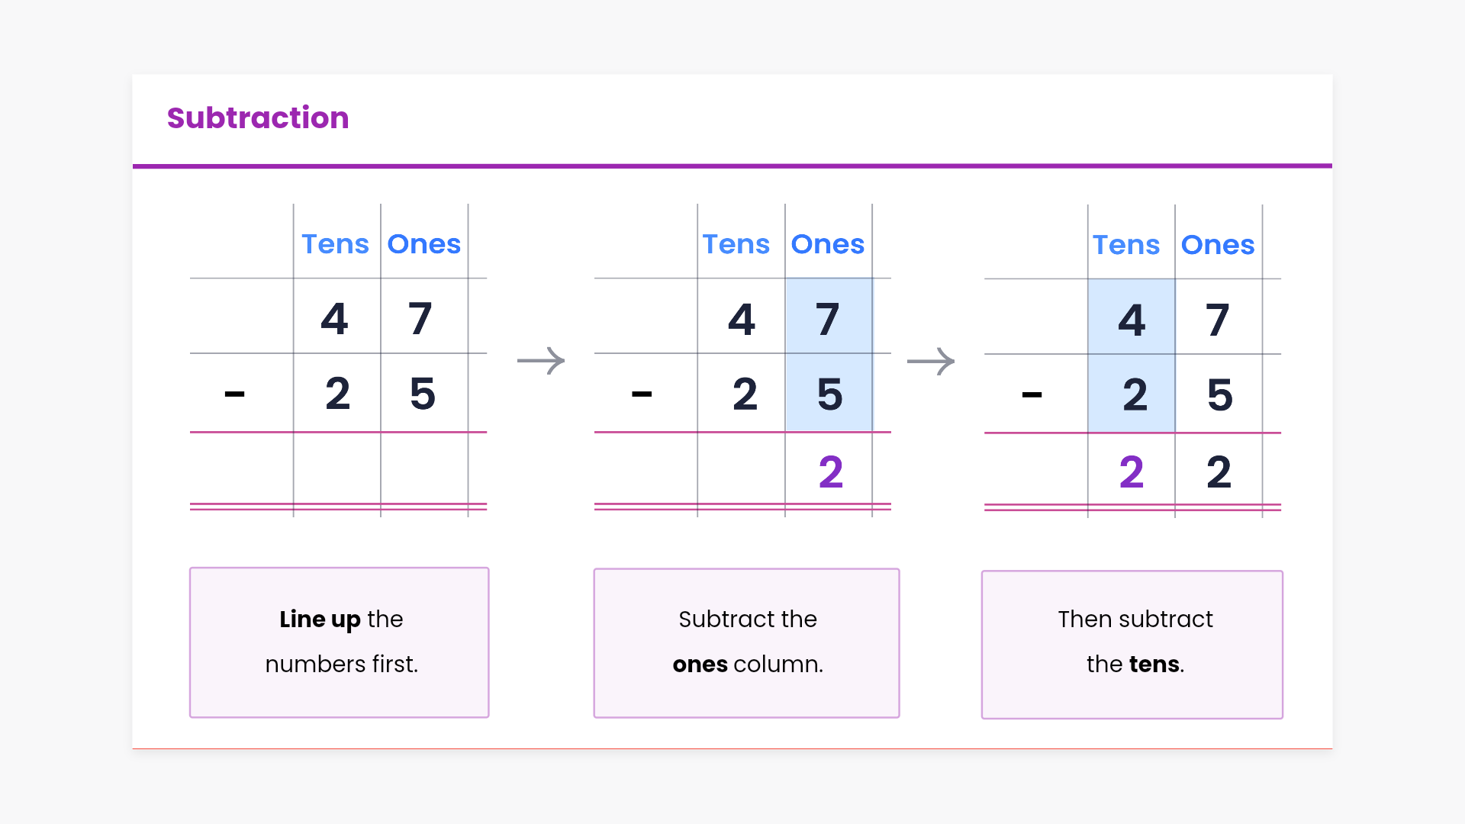
Task: Click the digit 4 in the first grid
Action: pyautogui.click(x=334, y=319)
